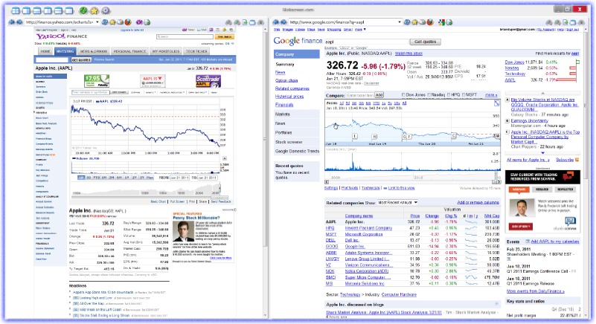Maximize the Yahoo pane with blue window icon
This screenshot has width=596, height=324.
click(x=252, y=23)
